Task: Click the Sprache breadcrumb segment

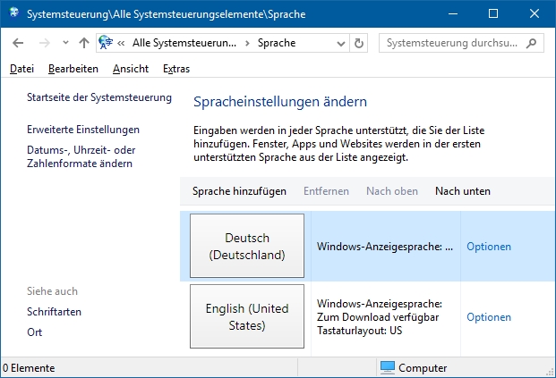Action: (277, 43)
